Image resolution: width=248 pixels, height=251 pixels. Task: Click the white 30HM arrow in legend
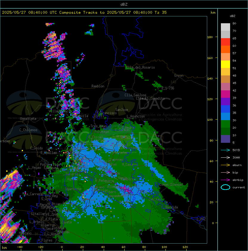[225, 157]
